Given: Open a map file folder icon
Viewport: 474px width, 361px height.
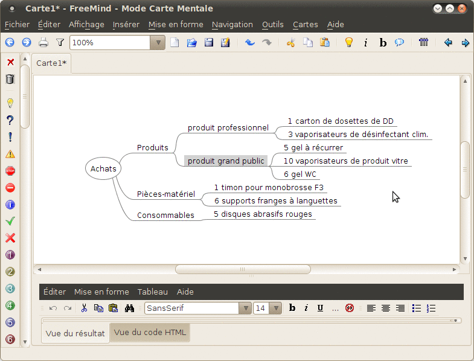Looking at the screenshot, I should pos(191,42).
